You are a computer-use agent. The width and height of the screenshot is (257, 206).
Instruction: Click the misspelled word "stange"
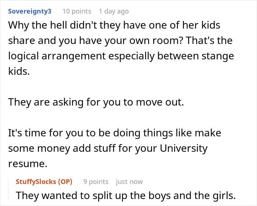218,56
